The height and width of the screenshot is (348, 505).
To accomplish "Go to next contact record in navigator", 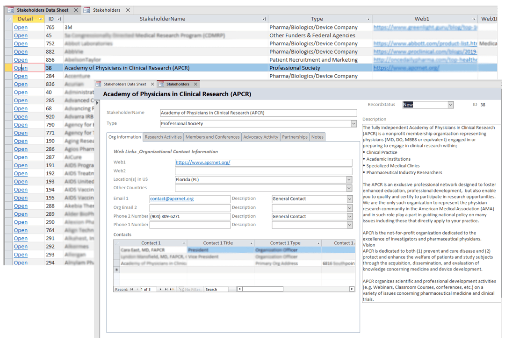I will pos(160,290).
